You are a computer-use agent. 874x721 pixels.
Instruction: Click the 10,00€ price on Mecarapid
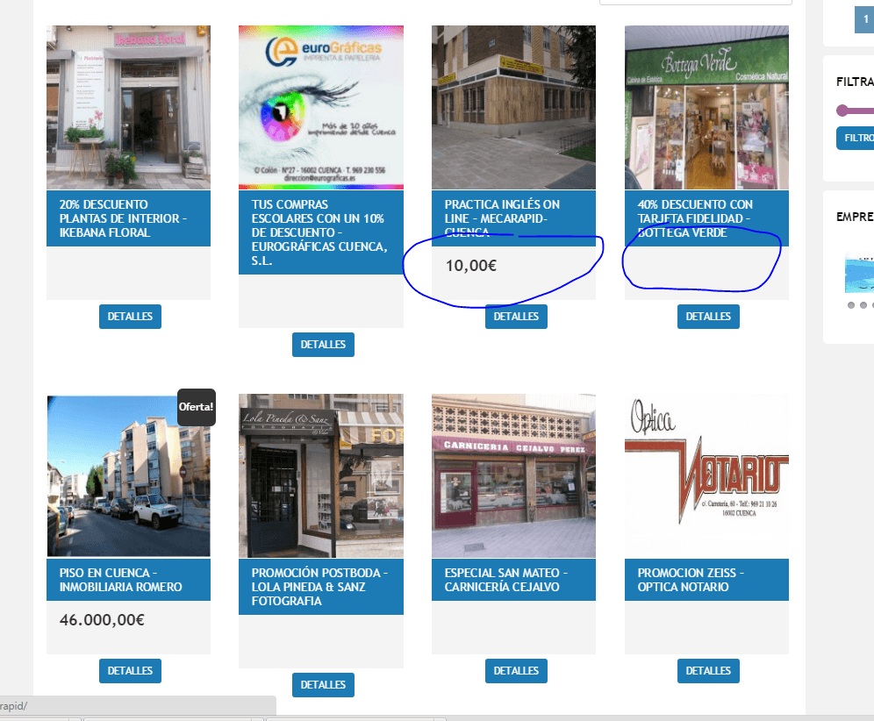coord(471,266)
